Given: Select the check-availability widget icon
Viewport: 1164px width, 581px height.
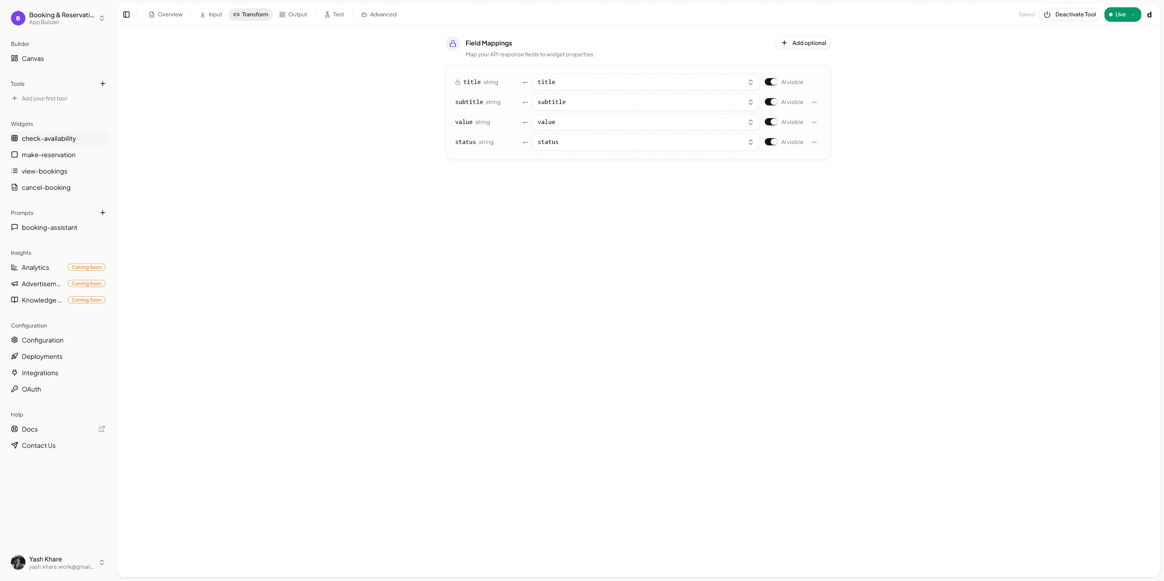Looking at the screenshot, I should click(14, 138).
